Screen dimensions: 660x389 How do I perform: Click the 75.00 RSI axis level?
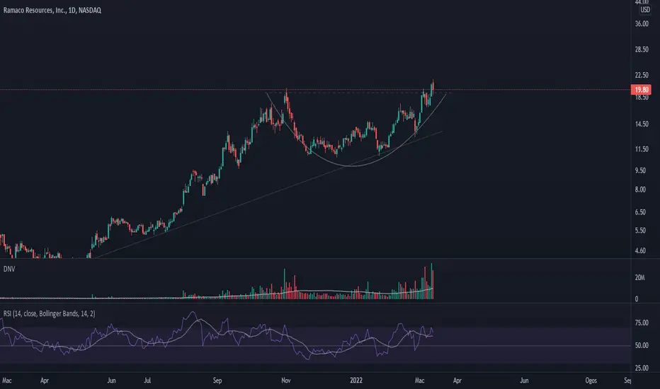click(642, 323)
